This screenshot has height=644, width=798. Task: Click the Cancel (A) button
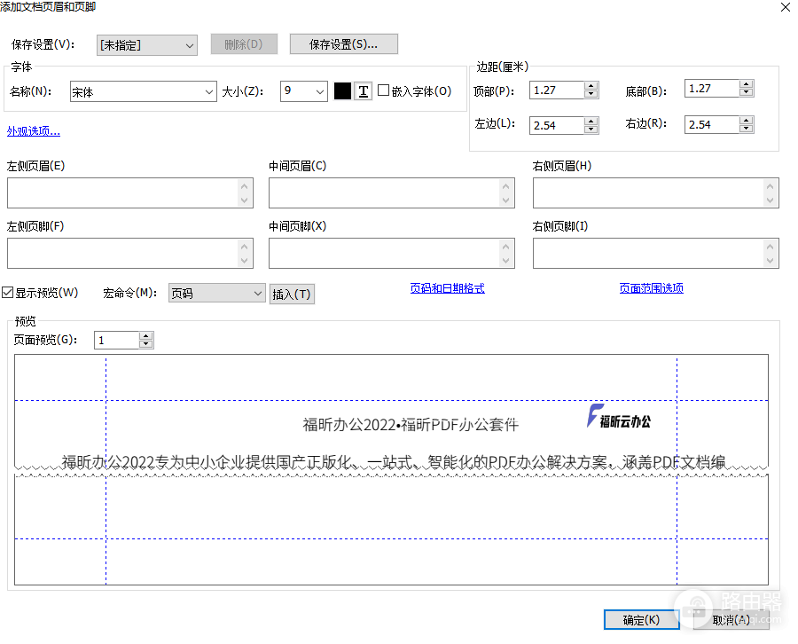731,619
